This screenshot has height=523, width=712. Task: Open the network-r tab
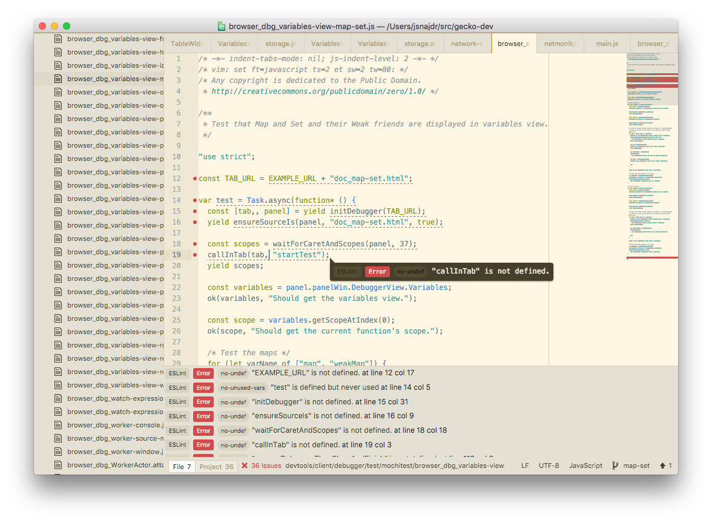(467, 44)
